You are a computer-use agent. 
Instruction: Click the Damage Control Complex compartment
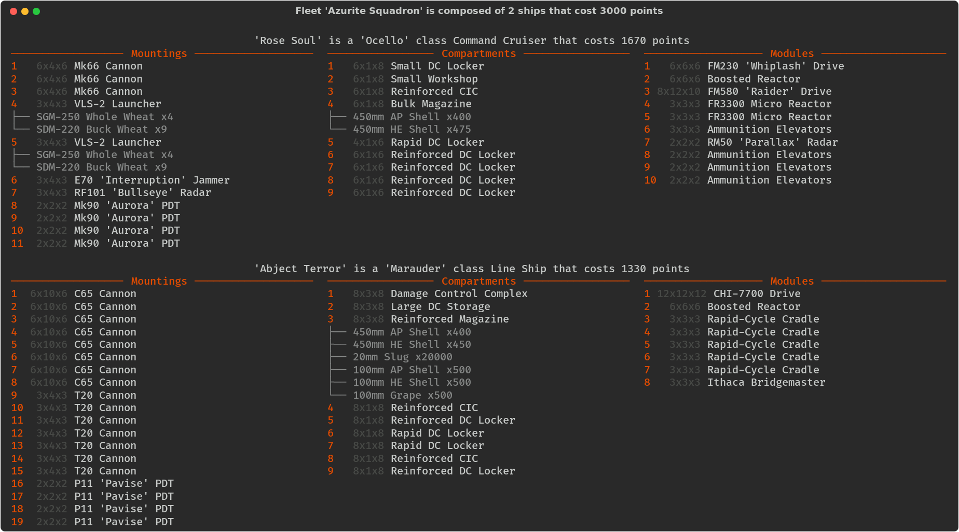pyautogui.click(x=459, y=293)
